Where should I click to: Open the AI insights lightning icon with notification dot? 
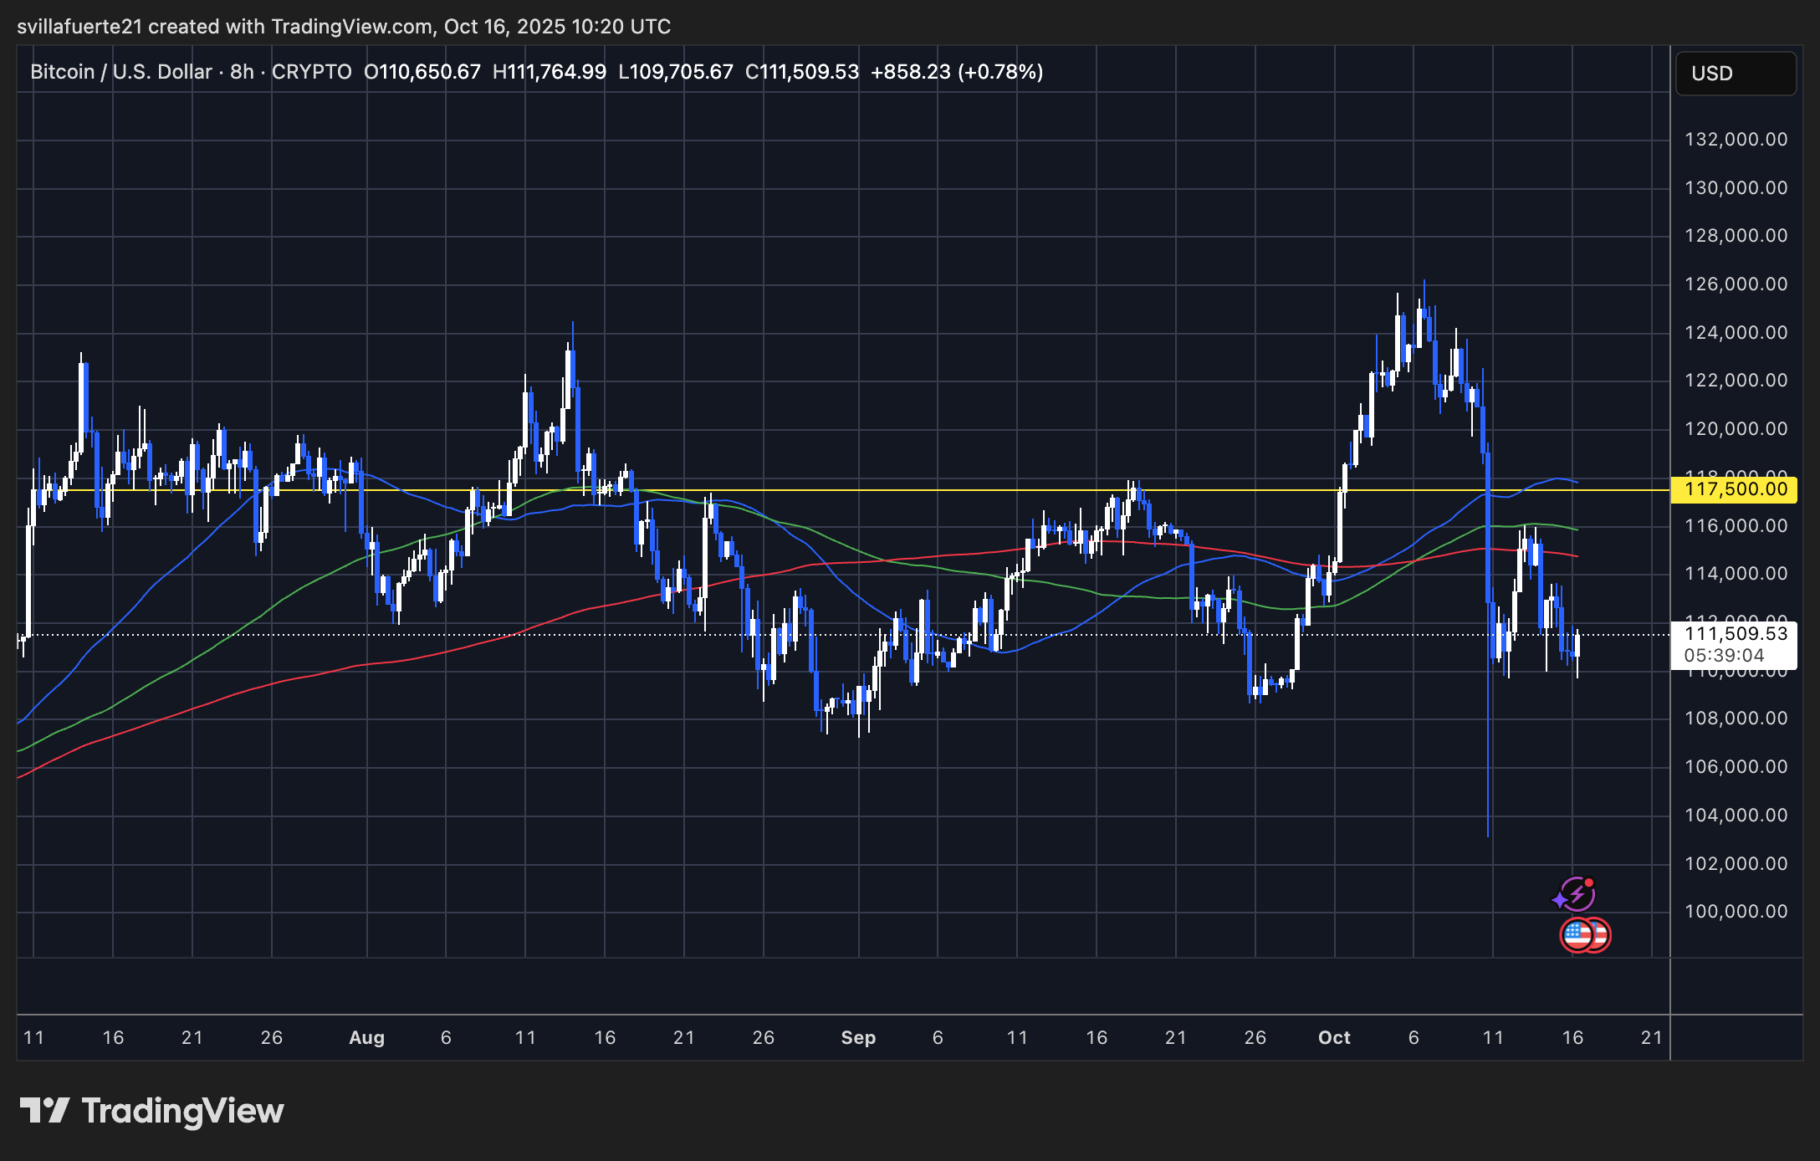point(1579,894)
